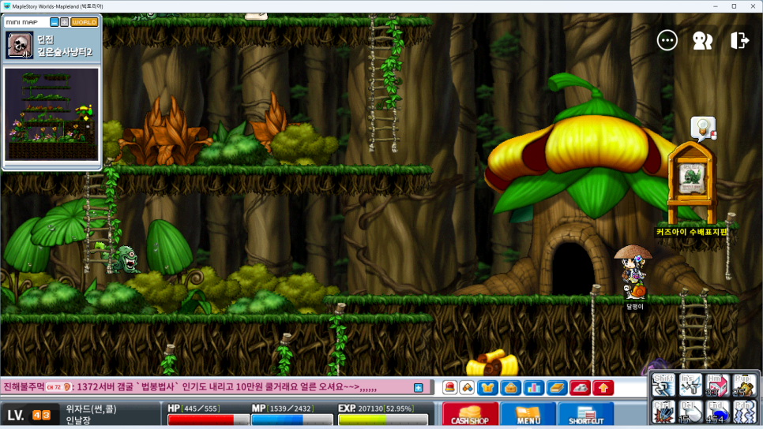The width and height of the screenshot is (763, 429).
Task: Use the Pup item quick slot
Action: (x=743, y=386)
